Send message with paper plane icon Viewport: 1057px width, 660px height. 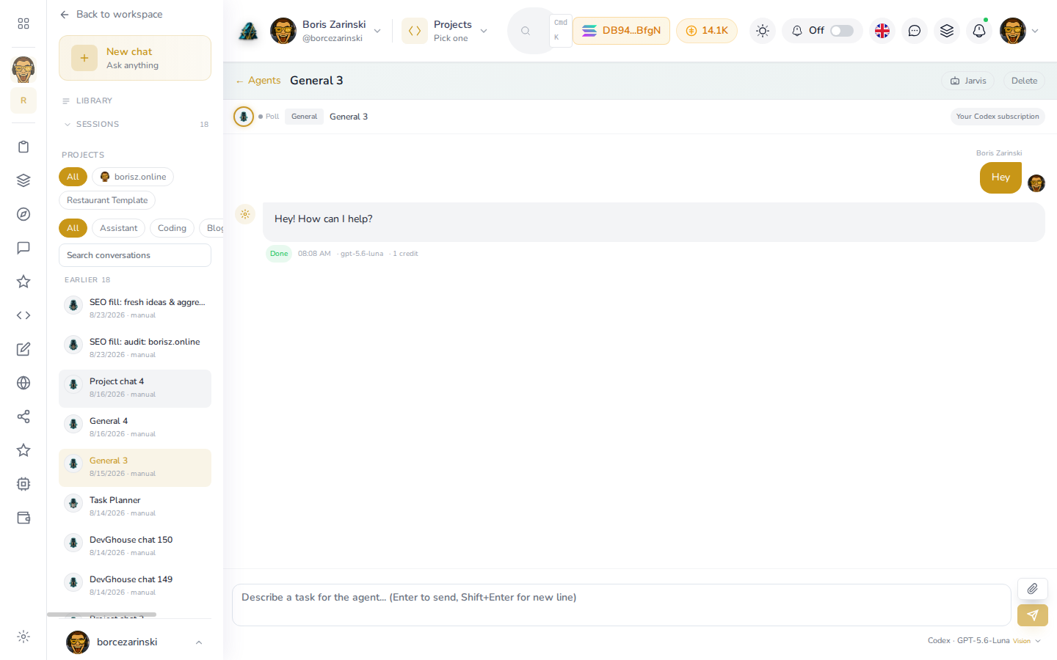click(1032, 615)
